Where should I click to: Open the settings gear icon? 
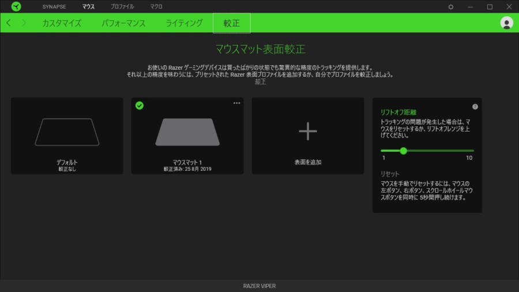coord(451,7)
